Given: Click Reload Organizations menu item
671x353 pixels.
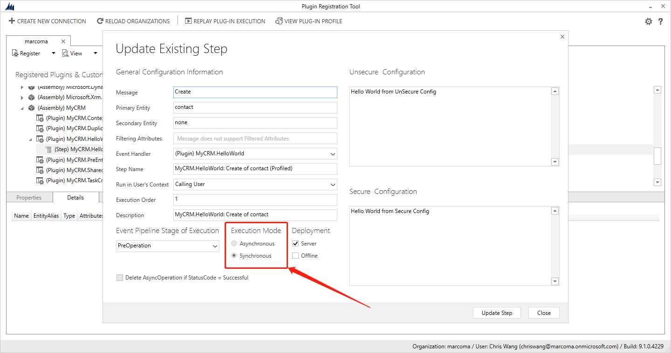Looking at the screenshot, I should [133, 21].
